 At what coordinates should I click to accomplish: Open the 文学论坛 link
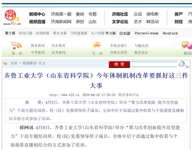120,22
